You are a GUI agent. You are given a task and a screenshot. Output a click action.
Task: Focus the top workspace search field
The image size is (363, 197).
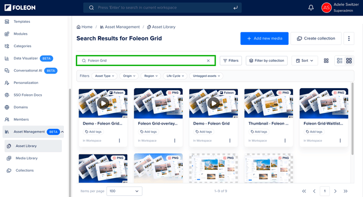coord(163,8)
